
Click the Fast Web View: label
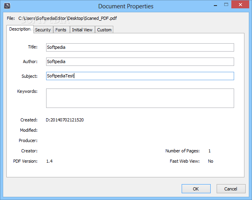tap(185, 161)
